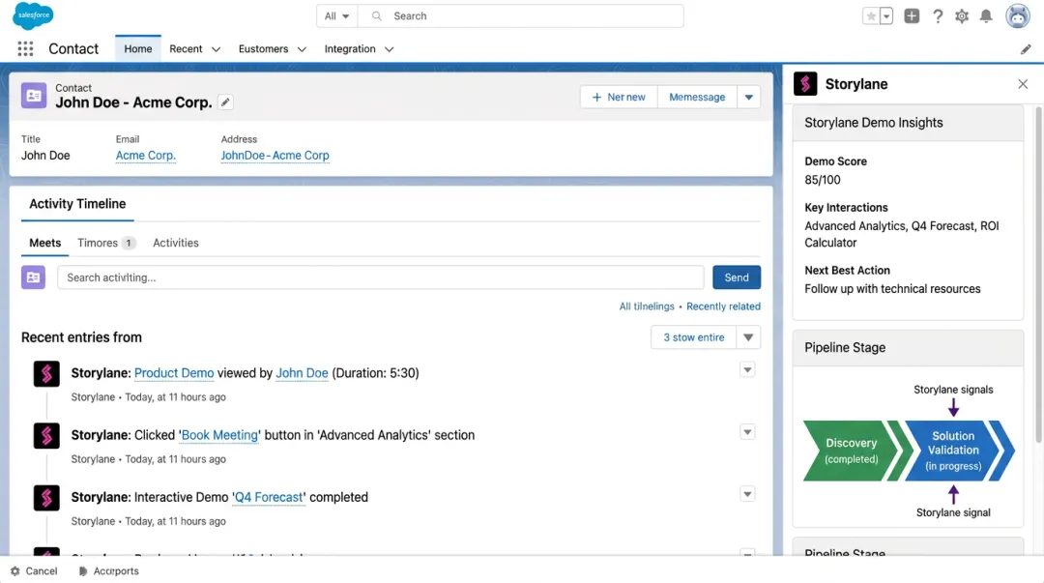Image resolution: width=1044 pixels, height=583 pixels.
Task: Click Storylane icon for Book Meeting entry
Action: 46,436
